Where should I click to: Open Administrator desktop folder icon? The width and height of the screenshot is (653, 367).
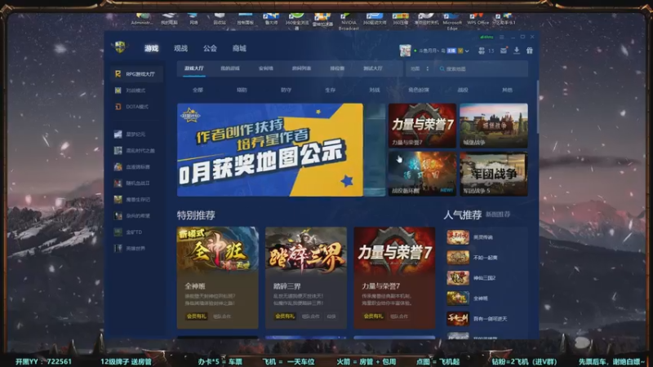142,20
